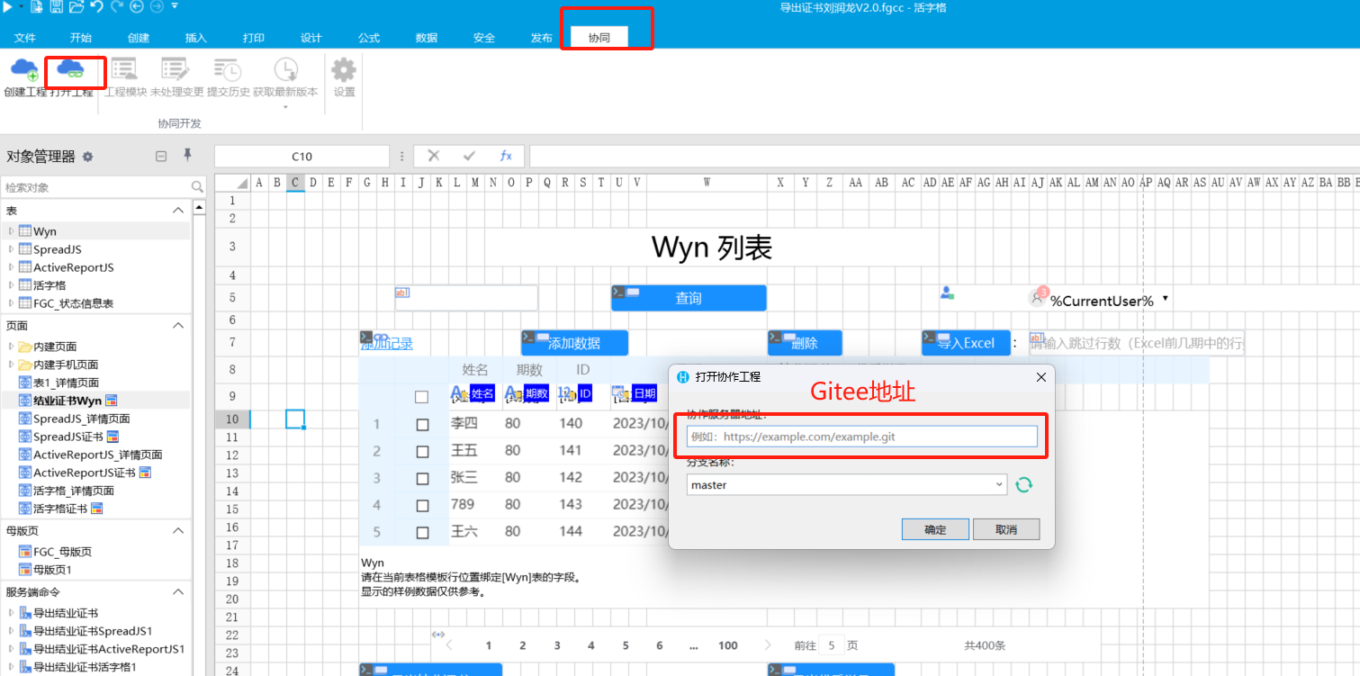Check the checkbox in the 王六 row
The height and width of the screenshot is (676, 1360).
tap(422, 533)
